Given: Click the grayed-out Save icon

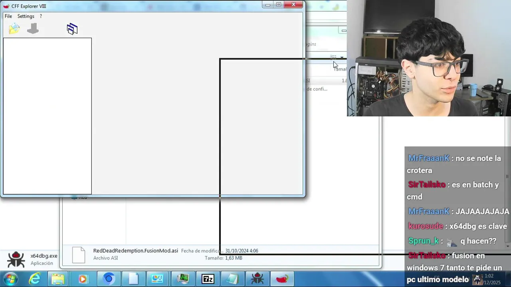Looking at the screenshot, I should (x=33, y=29).
